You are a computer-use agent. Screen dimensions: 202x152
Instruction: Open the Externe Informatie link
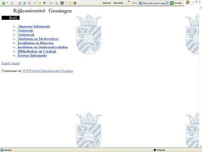click(32, 56)
